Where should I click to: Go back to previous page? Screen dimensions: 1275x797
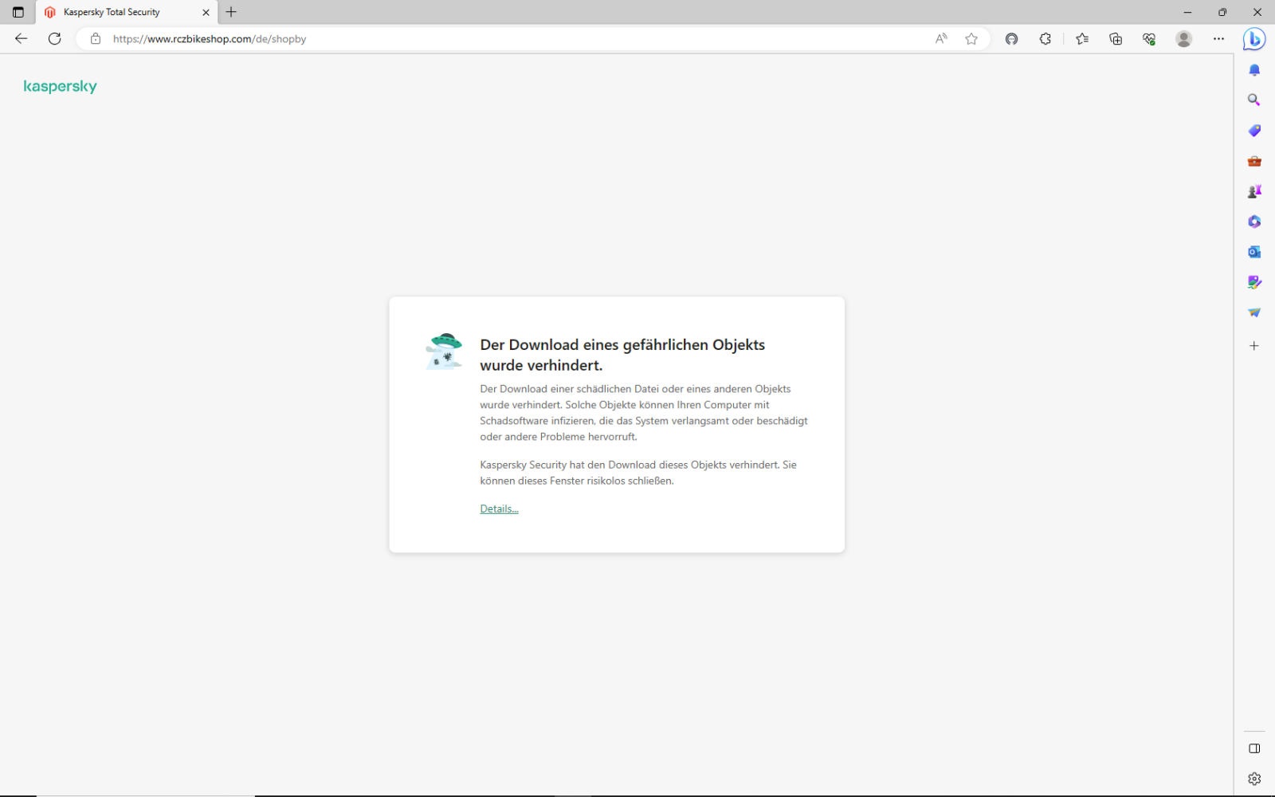click(x=22, y=38)
